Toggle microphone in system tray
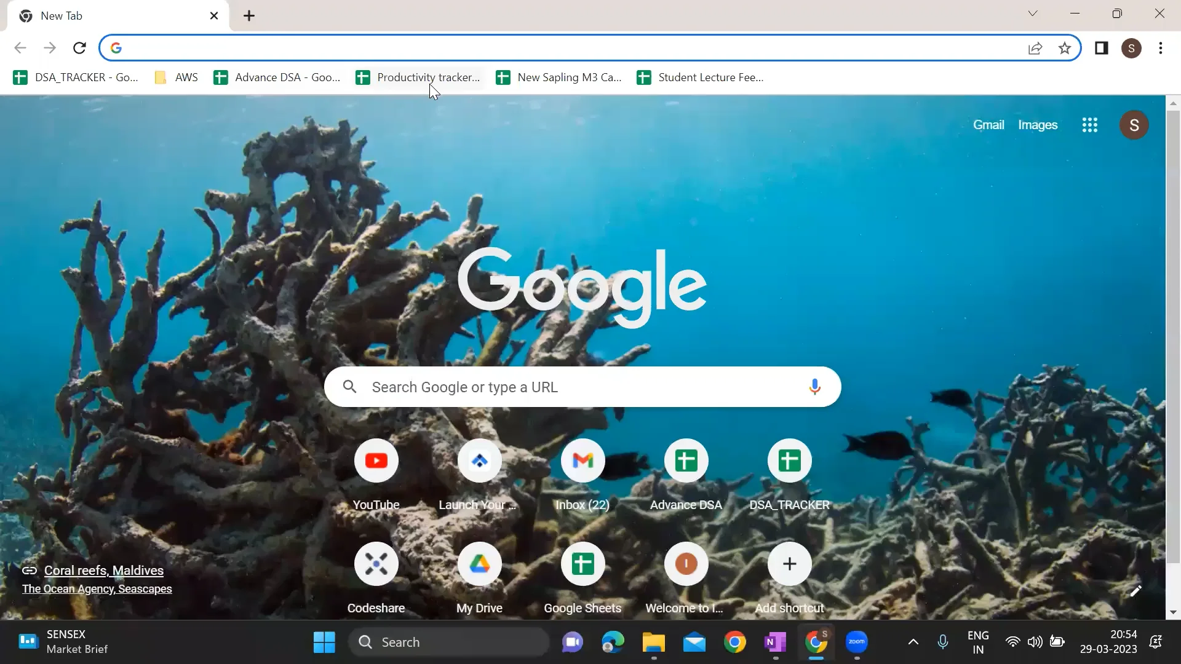Screen dimensions: 1181x664 click(x=942, y=642)
